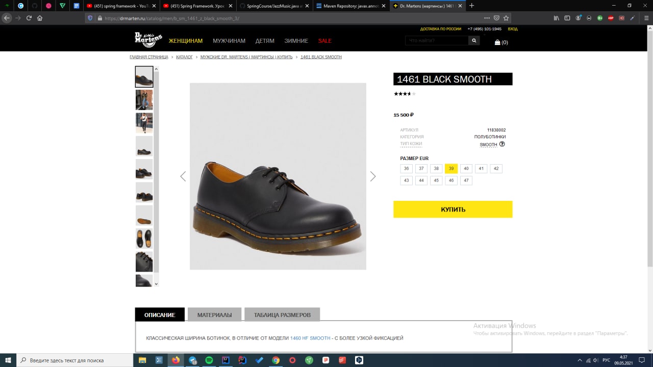Open Windows Start menu
Viewport: 653px width, 367px height.
click(x=8, y=360)
